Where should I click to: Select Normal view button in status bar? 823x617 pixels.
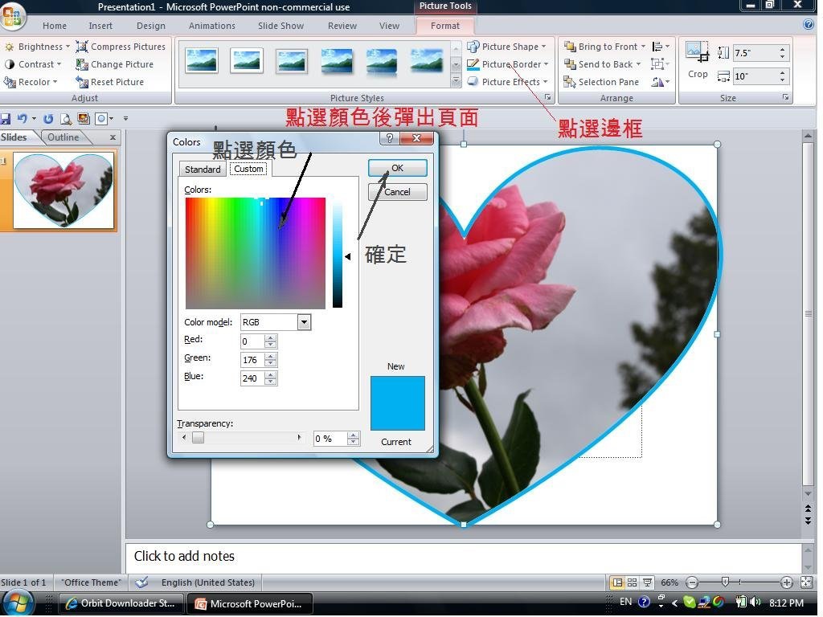(617, 582)
